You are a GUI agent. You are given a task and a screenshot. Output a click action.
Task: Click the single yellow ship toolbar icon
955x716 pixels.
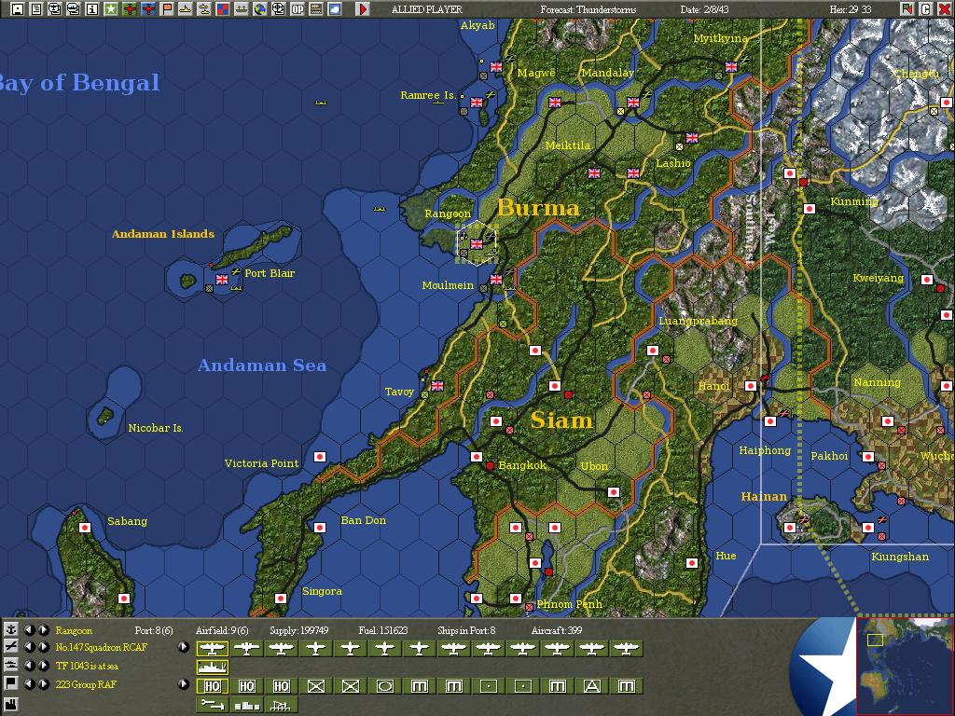click(x=186, y=9)
